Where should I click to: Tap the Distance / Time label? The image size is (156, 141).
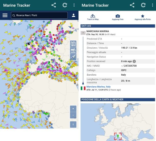point(95,43)
